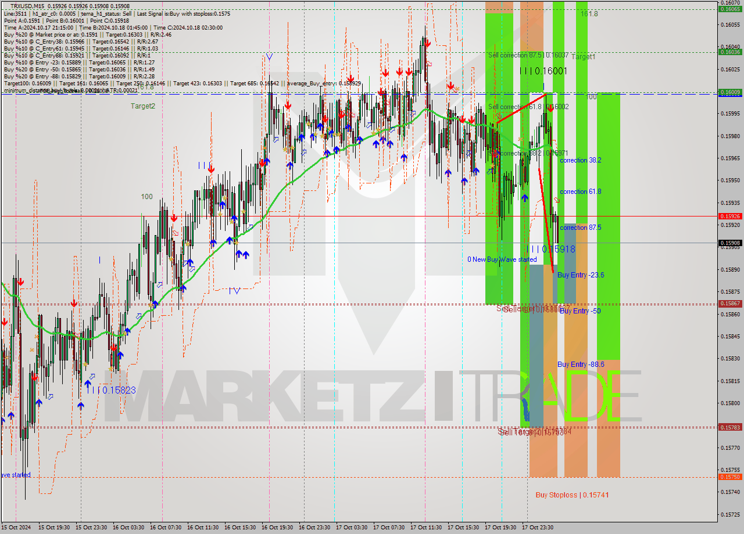Click 0.15950 on the price scale
The image size is (744, 534).
click(x=730, y=180)
